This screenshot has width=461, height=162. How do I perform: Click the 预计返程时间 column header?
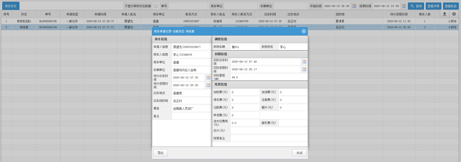coord(399,14)
